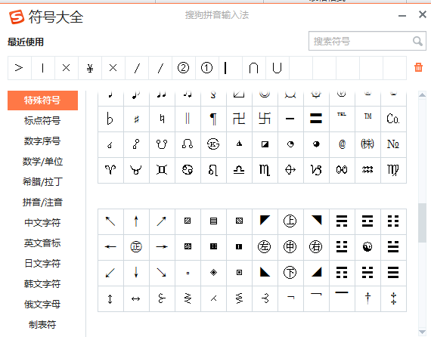Viewport: 431px width, 337px height.
Task: Minimize the 符号大全 window
Action: 402,16
